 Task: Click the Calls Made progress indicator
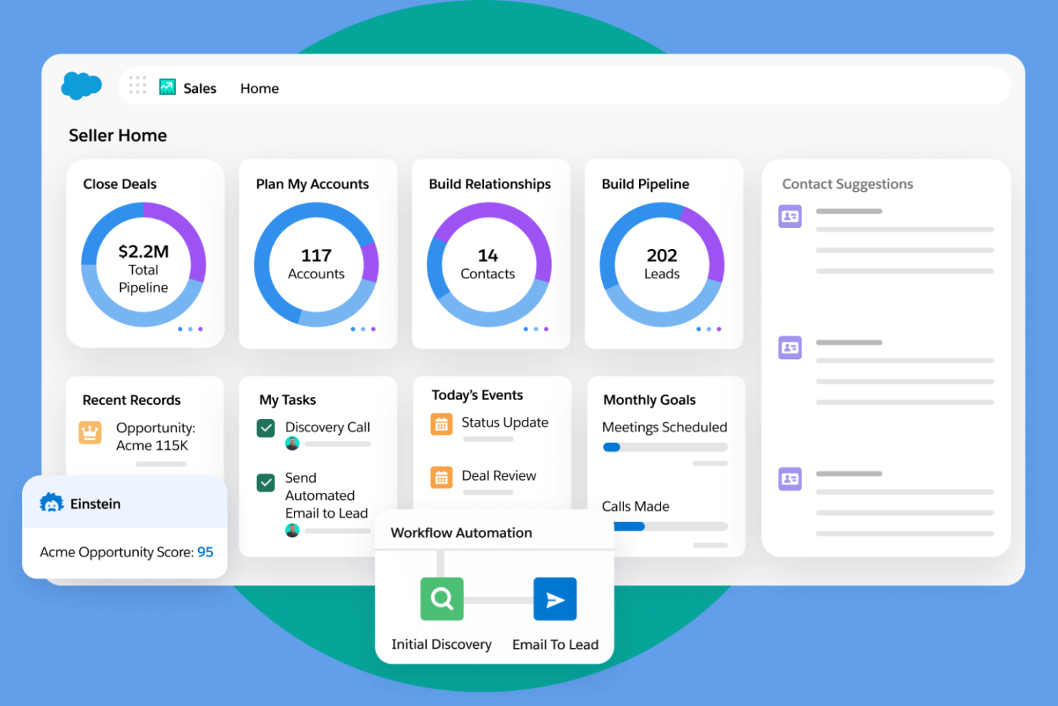[x=663, y=526]
